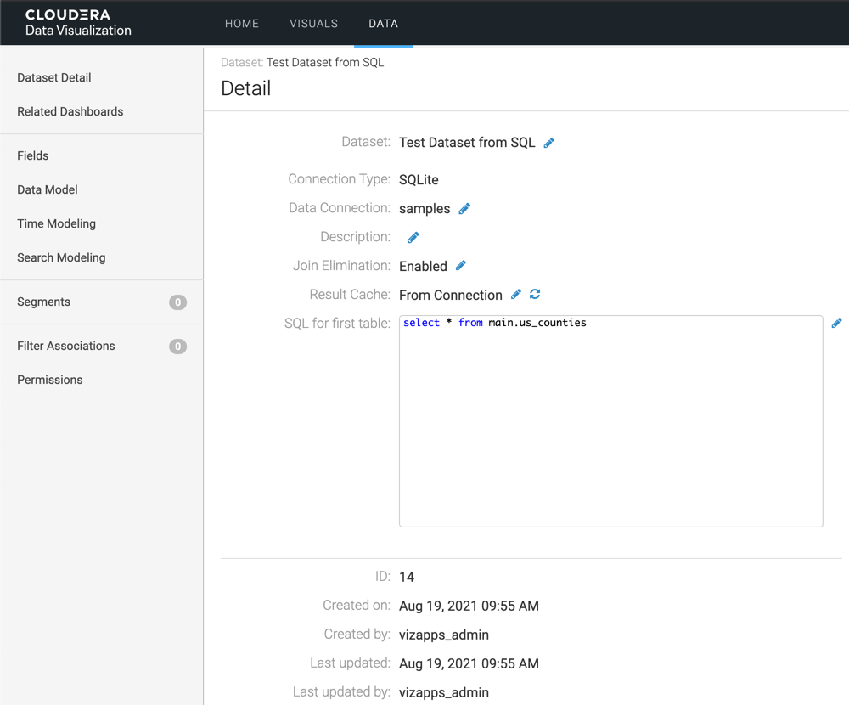Navigate to Data Model

coord(48,189)
